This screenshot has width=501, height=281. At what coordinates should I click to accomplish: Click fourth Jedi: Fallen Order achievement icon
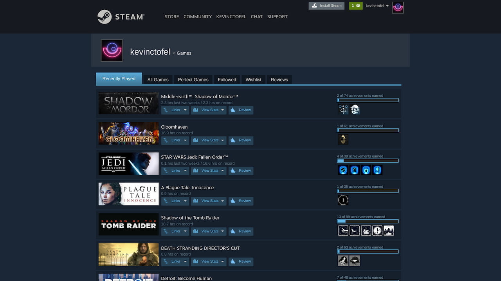(377, 170)
